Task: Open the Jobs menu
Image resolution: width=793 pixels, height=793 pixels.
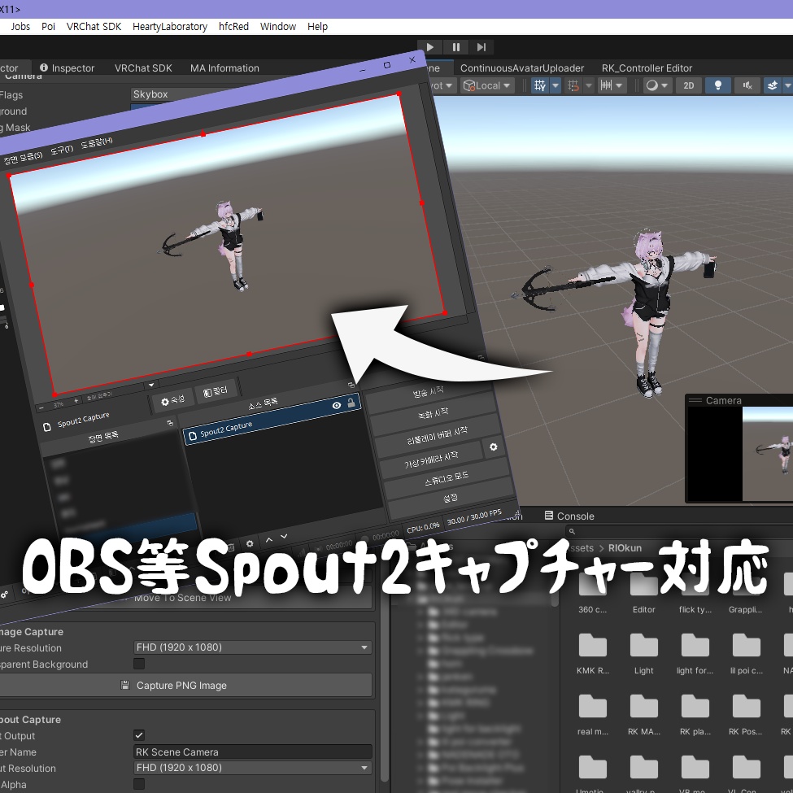Action: pos(20,26)
